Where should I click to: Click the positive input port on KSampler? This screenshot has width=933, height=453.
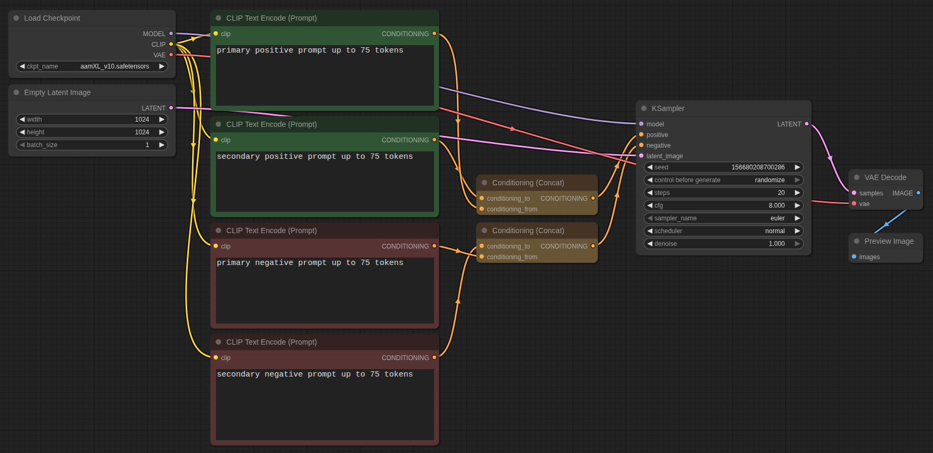click(x=641, y=134)
